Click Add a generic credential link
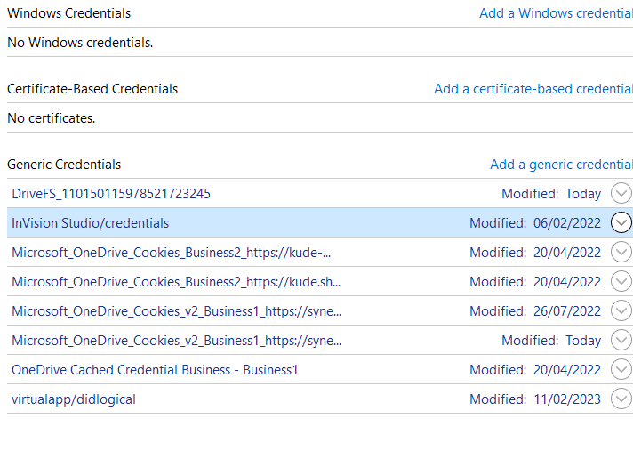This screenshot has height=451, width=633. pos(561,165)
